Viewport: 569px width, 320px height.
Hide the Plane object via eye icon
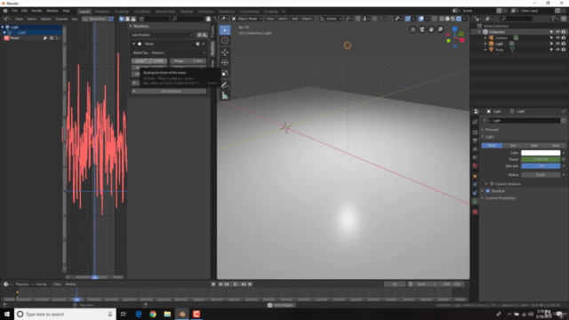tap(557, 50)
